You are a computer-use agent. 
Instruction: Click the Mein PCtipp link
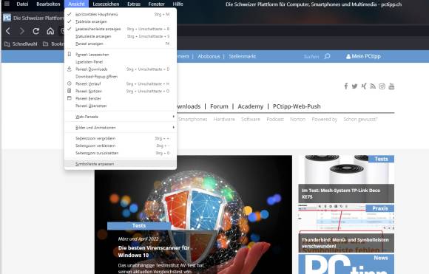pyautogui.click(x=363, y=56)
